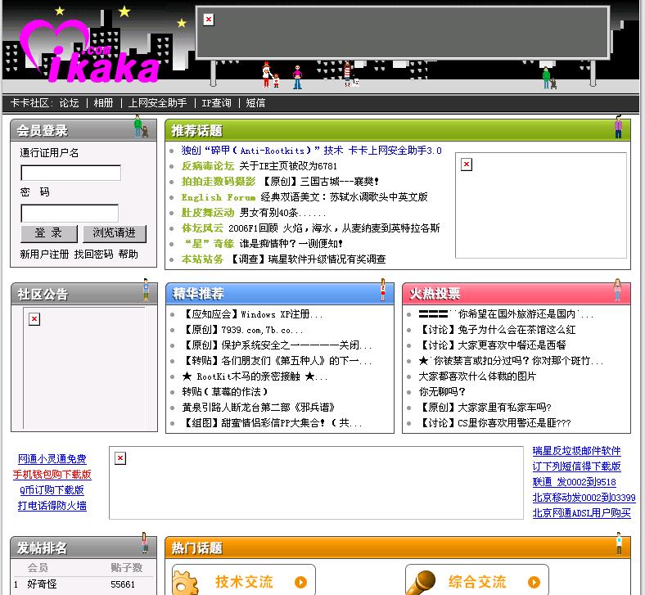The image size is (645, 595).
Task: Click the 帮助 link under login
Action: 128,254
